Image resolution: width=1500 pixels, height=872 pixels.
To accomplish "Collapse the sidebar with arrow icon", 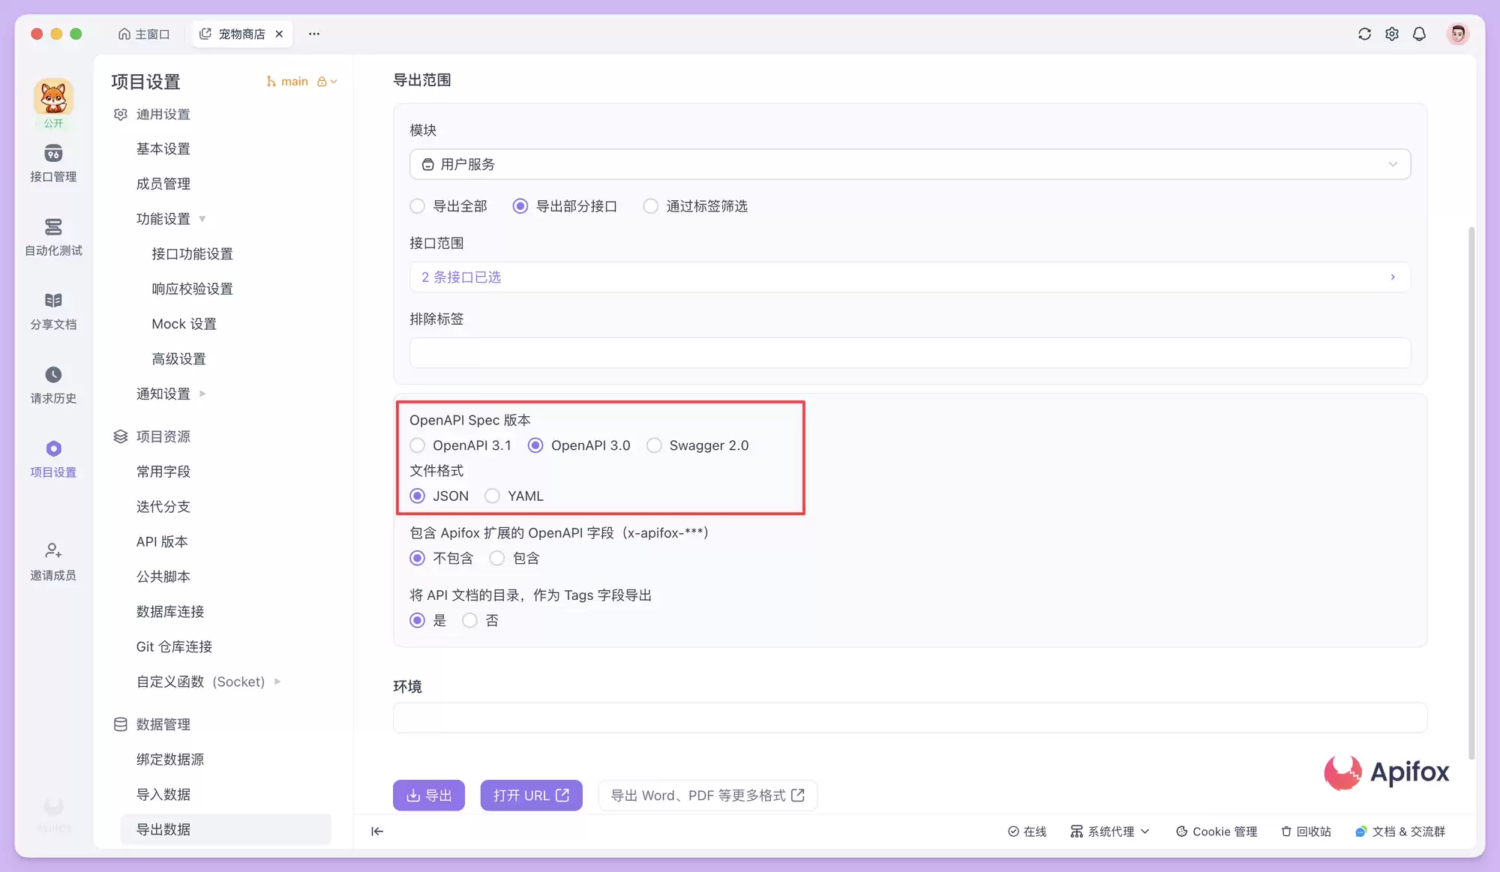I will coord(377,831).
